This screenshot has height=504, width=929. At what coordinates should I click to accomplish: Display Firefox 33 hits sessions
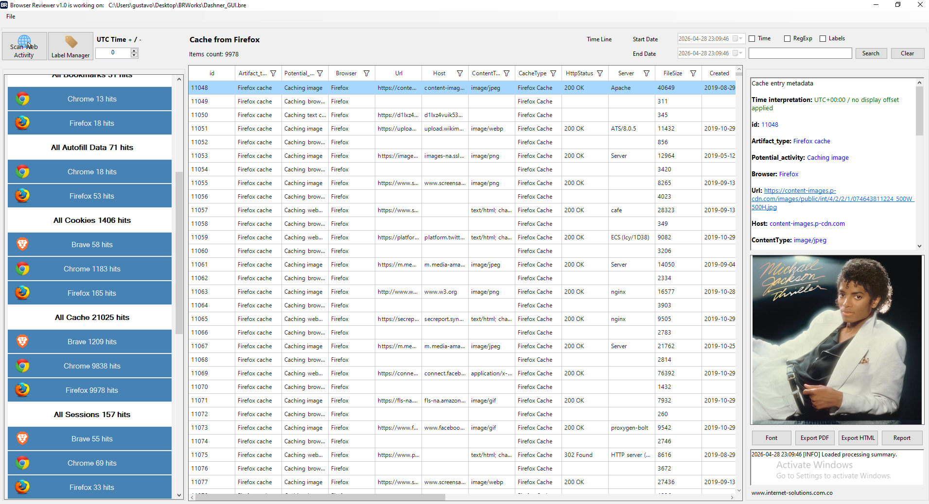[90, 487]
